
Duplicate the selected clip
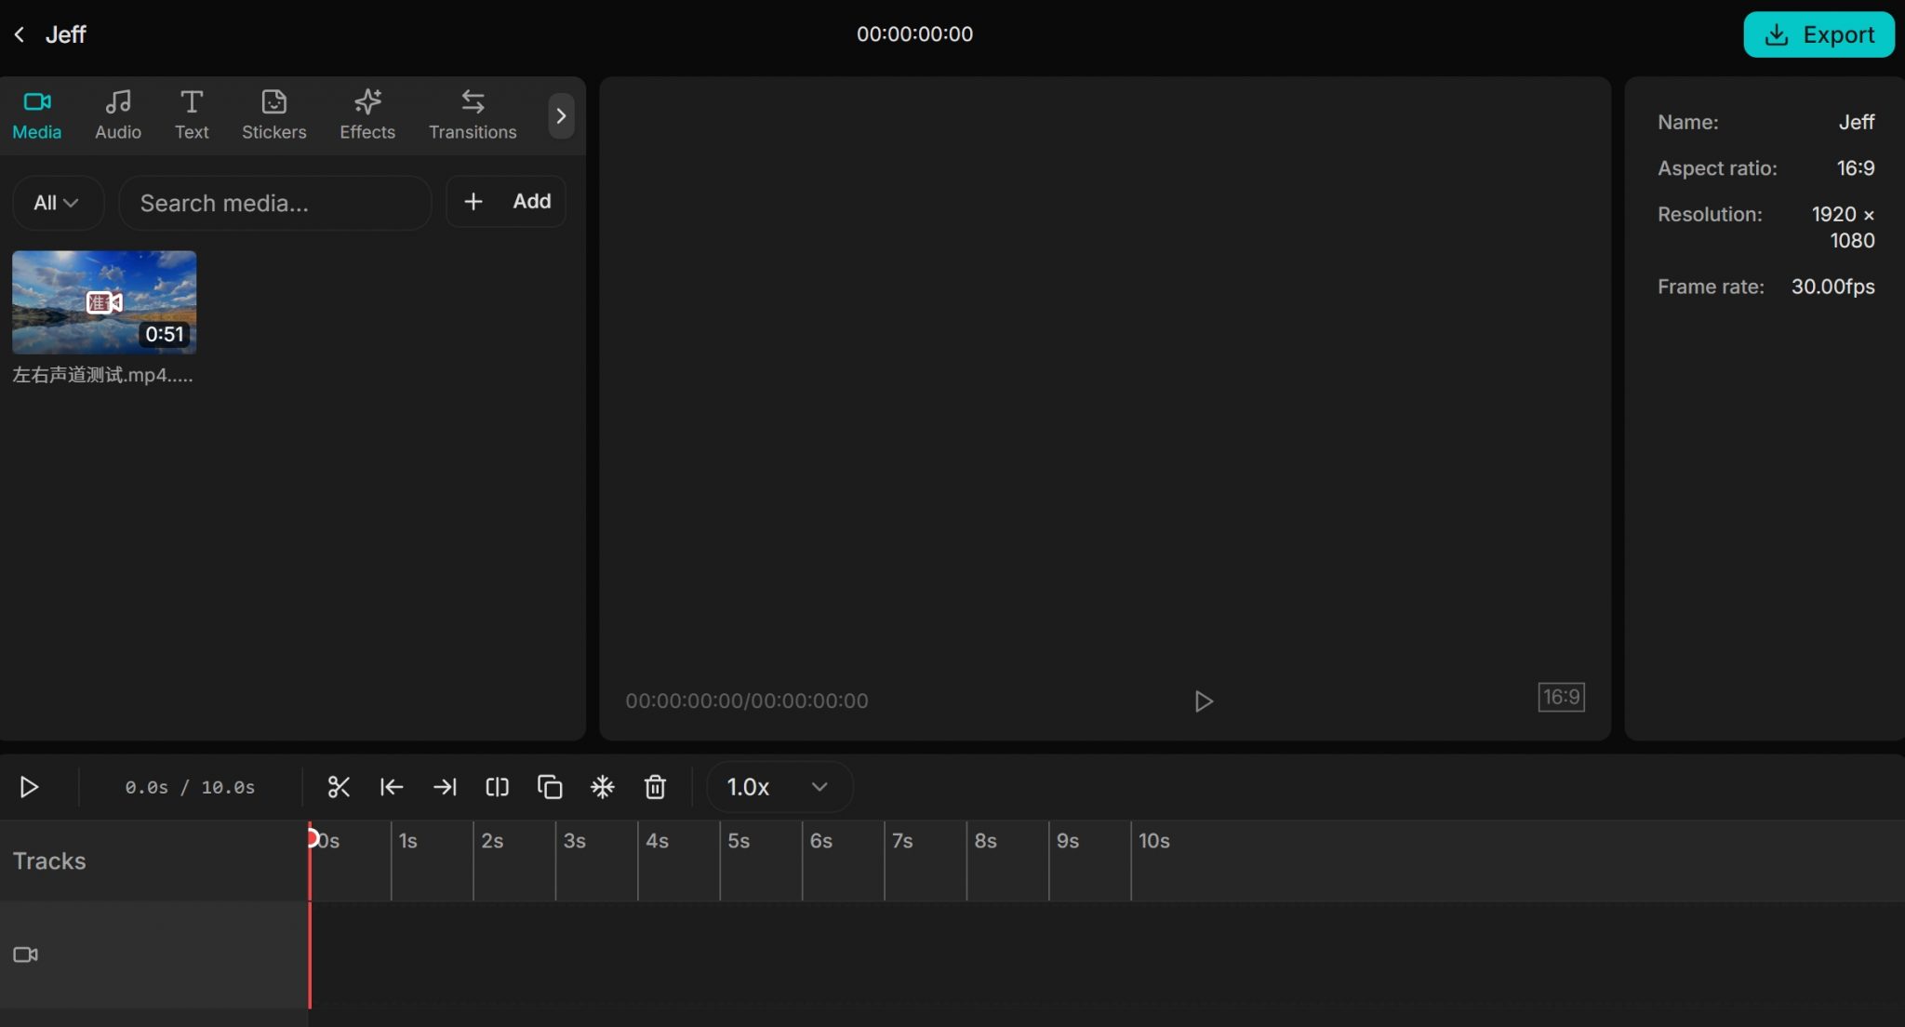point(550,787)
